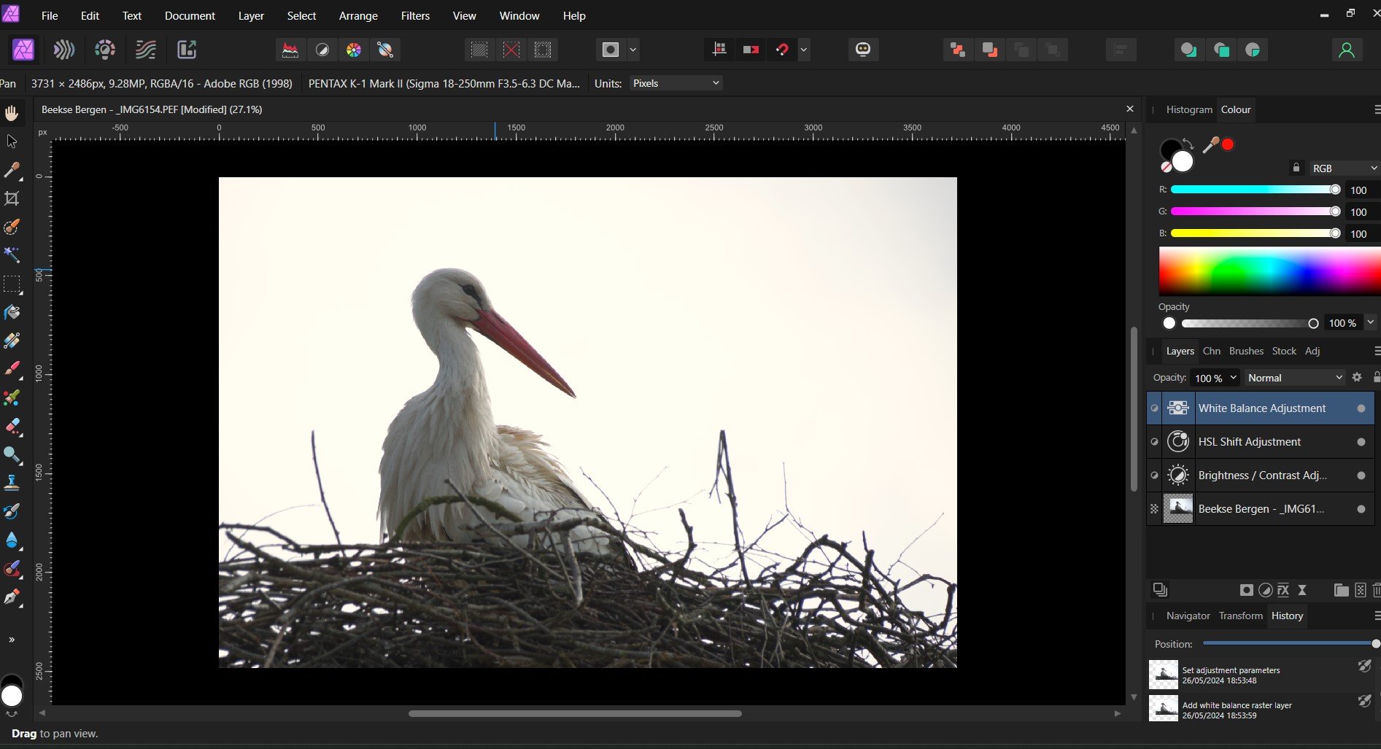Select the Healing Brush tool
This screenshot has height=749, width=1381.
click(x=12, y=568)
